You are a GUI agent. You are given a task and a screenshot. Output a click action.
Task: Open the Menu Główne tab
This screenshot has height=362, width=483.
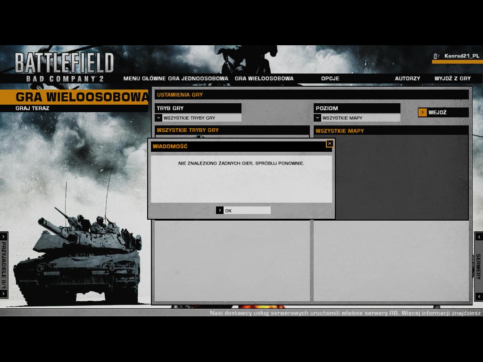144,79
